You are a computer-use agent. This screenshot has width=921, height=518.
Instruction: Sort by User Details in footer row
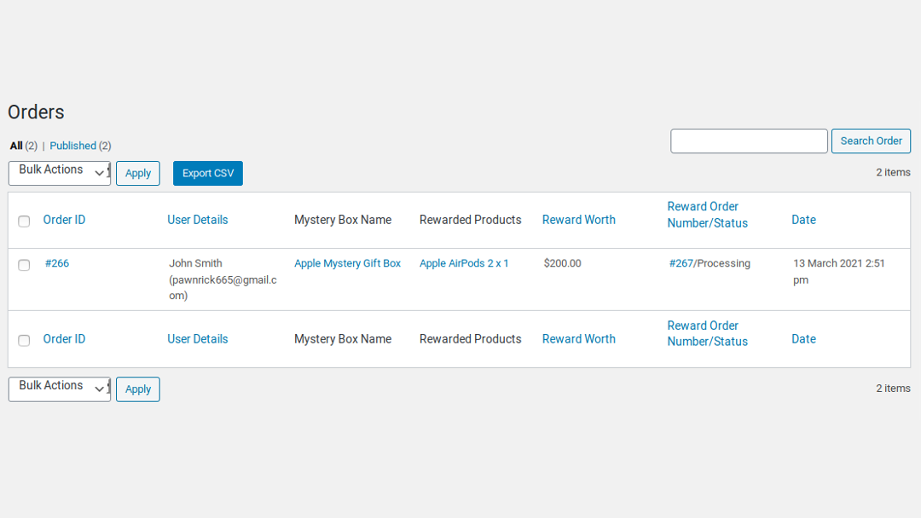point(198,339)
